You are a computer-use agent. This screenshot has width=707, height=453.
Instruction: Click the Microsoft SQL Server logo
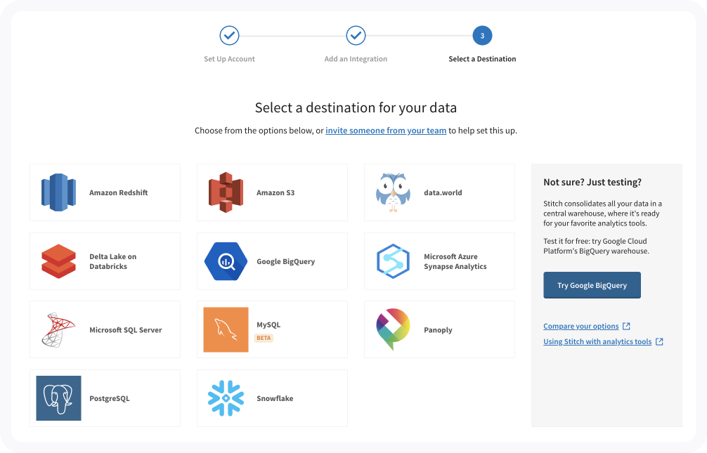[x=58, y=330]
